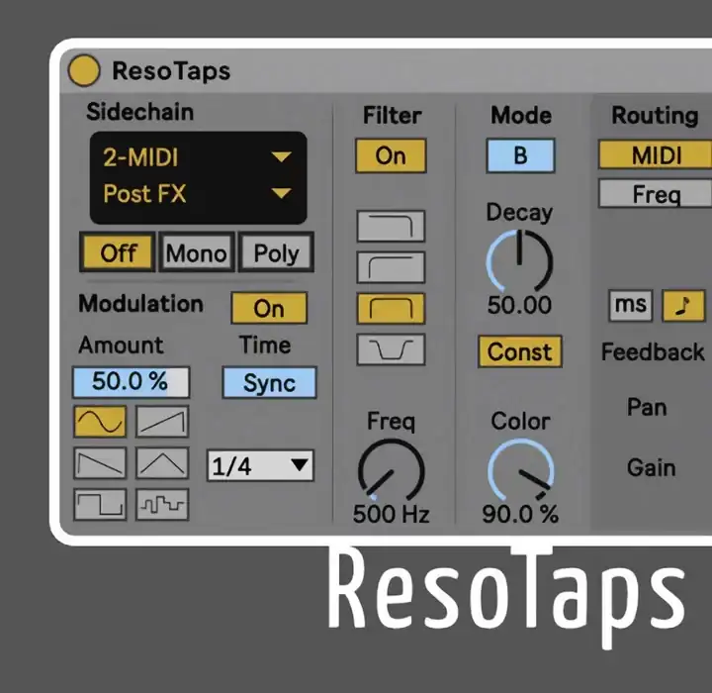Open the 2-MIDI sidechain source dropdown

click(x=198, y=157)
